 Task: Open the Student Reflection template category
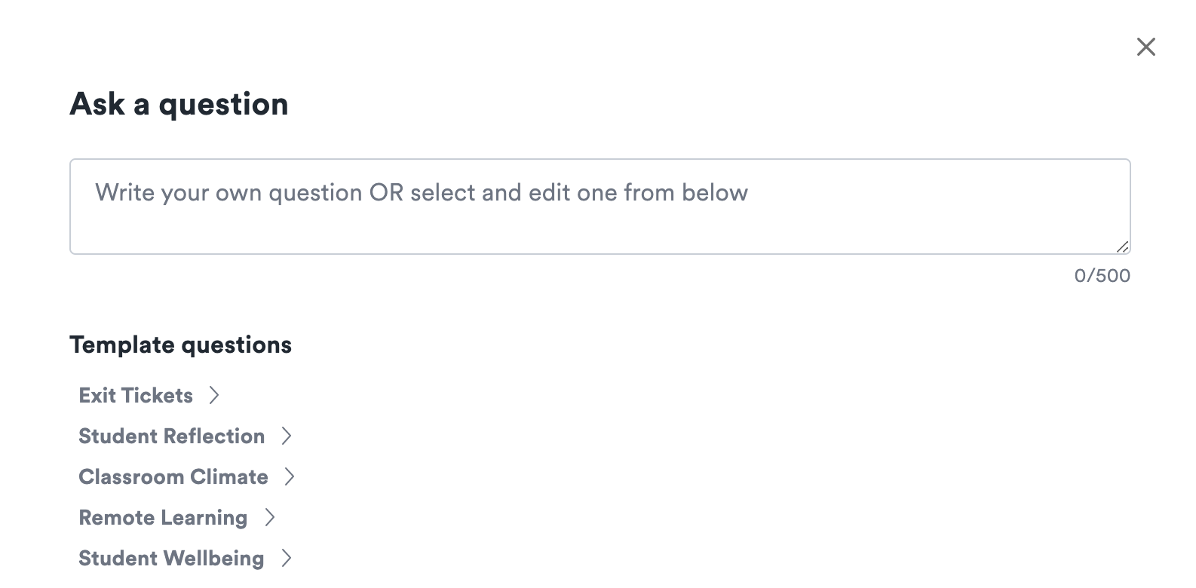171,436
